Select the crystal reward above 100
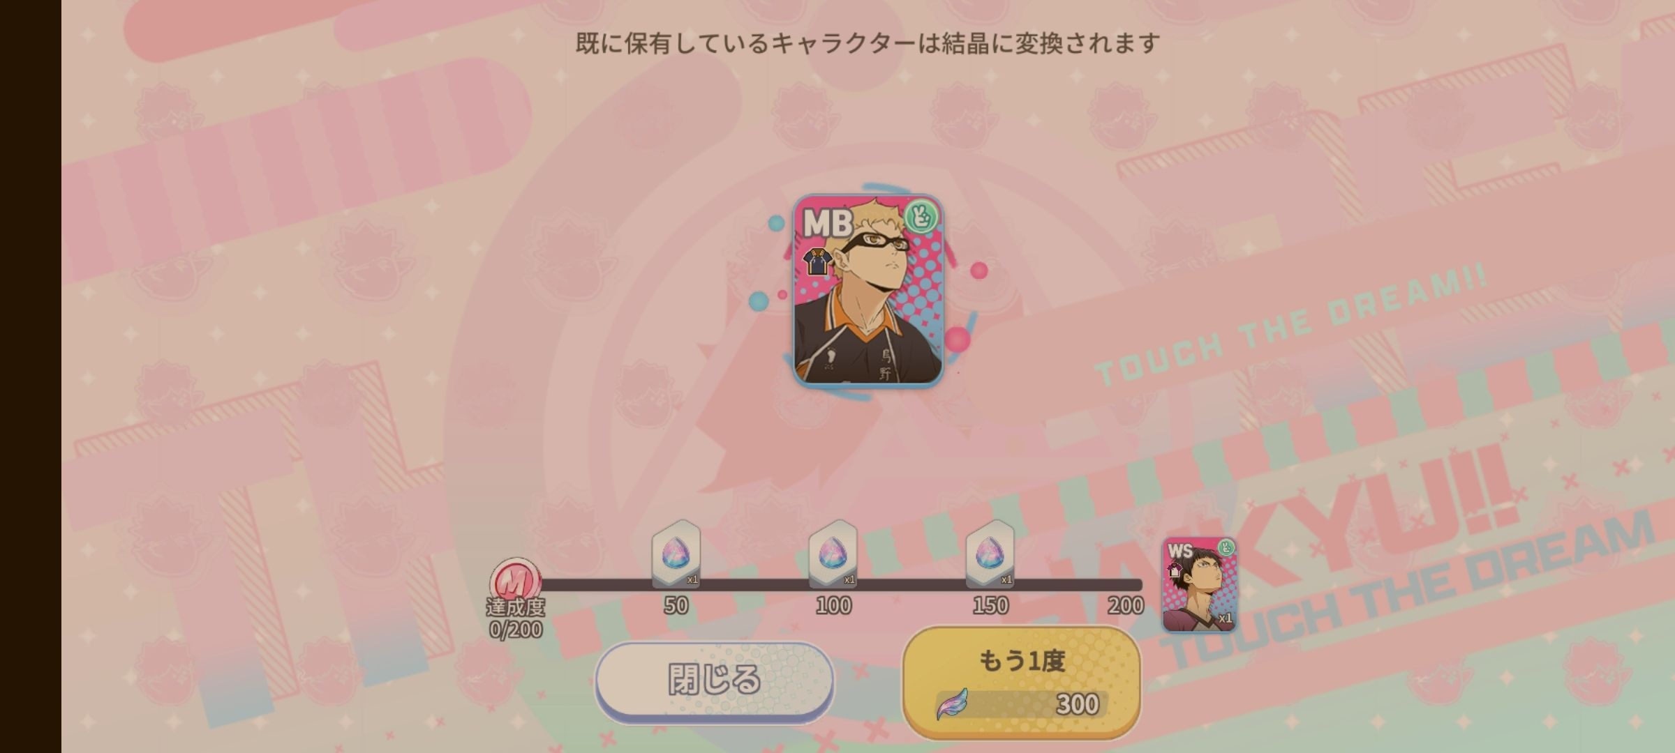Viewport: 1675px width, 753px height. [x=833, y=554]
